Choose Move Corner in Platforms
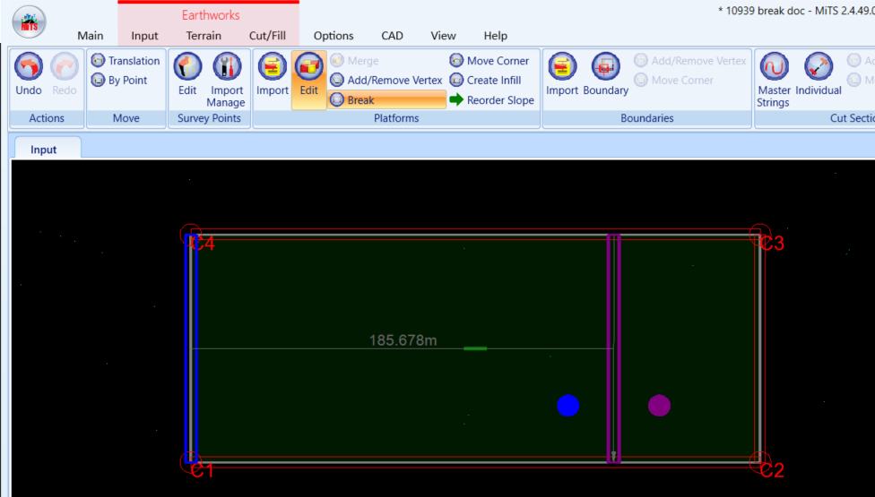 click(x=489, y=61)
